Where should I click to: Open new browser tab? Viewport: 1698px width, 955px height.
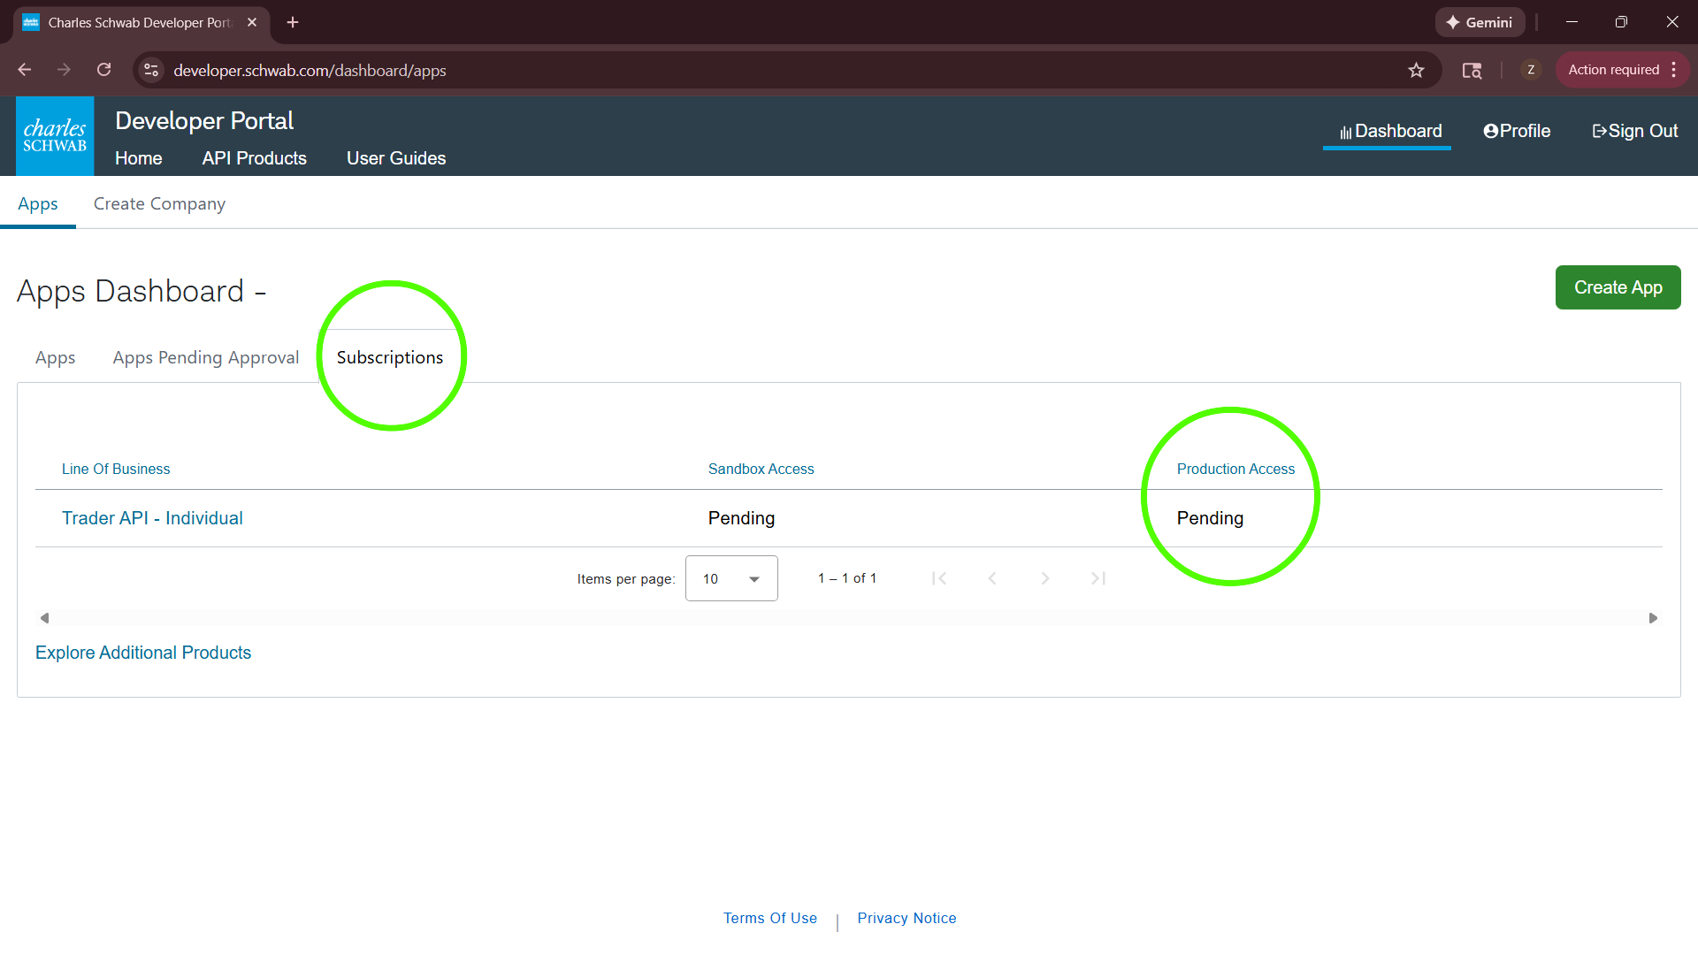click(293, 22)
